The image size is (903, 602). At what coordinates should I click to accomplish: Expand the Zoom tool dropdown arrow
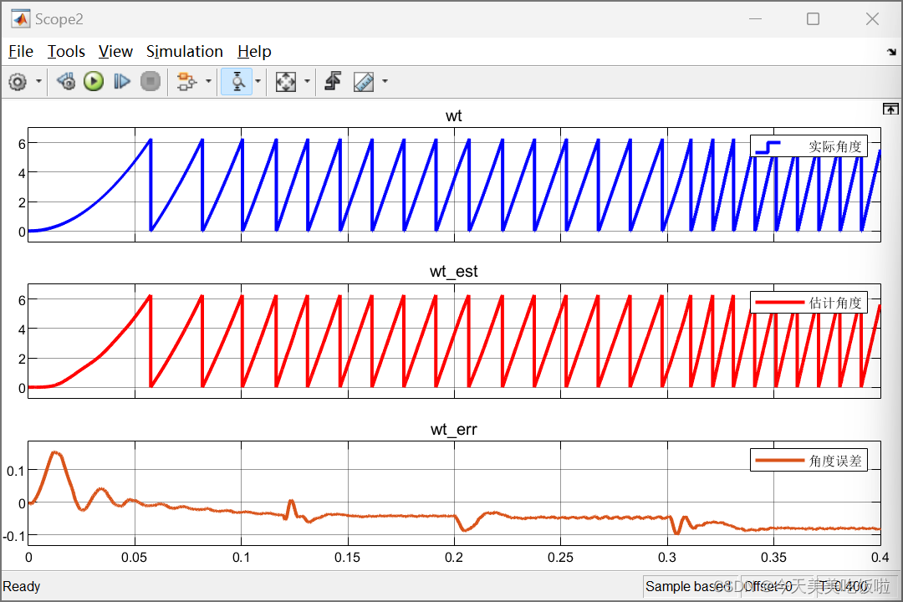tap(258, 81)
